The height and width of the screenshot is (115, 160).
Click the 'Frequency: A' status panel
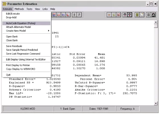[x=128, y=109]
